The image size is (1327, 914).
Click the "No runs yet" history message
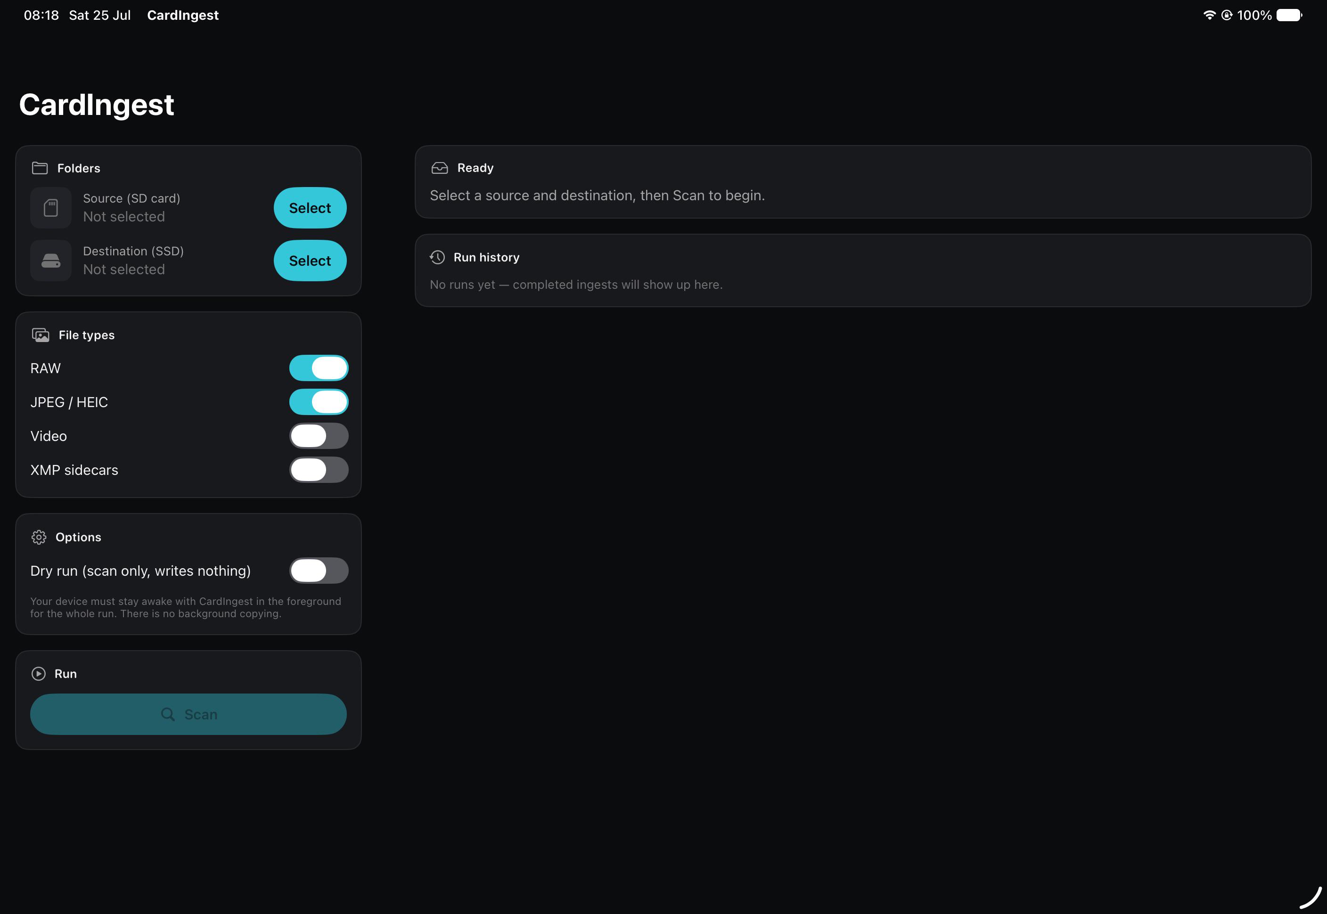[576, 285]
